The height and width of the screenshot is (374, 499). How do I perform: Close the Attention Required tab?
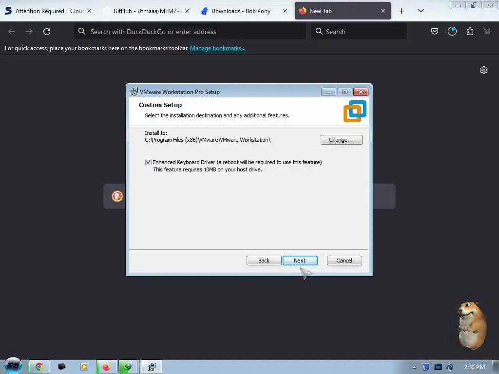click(x=89, y=11)
